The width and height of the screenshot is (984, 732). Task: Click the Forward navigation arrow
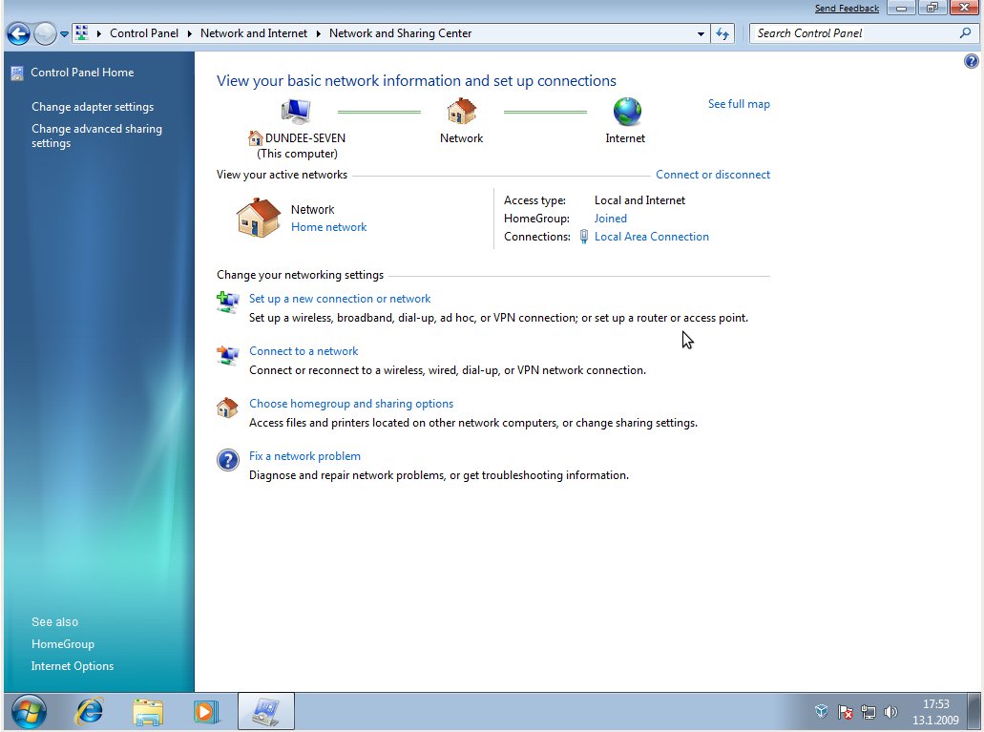click(45, 34)
